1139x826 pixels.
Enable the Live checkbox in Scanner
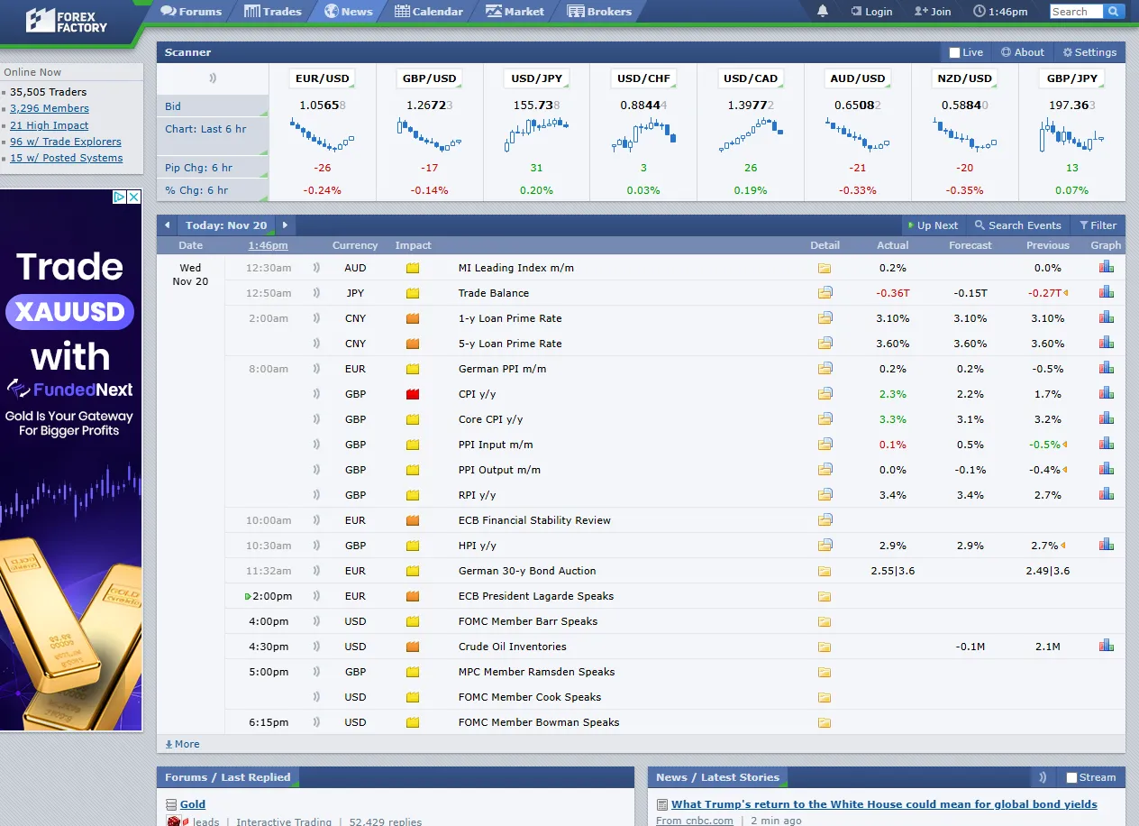coord(955,52)
